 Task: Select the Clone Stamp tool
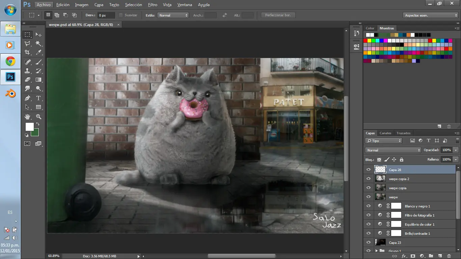pos(28,71)
